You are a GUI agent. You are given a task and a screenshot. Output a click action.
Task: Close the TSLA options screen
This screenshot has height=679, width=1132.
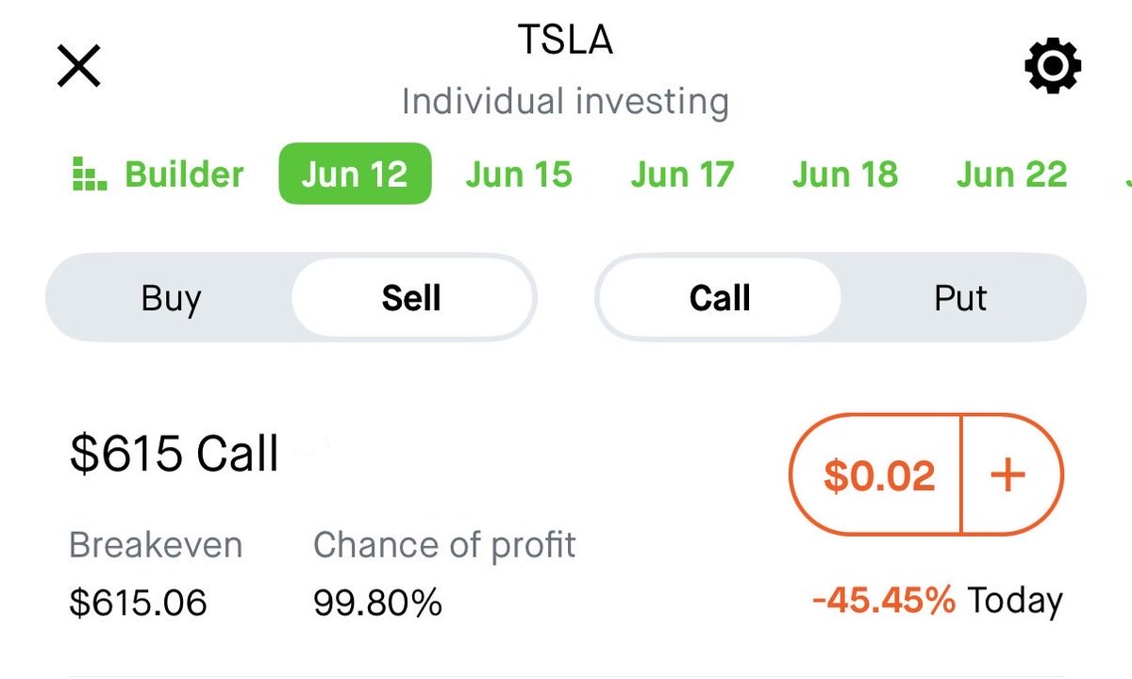(x=79, y=67)
